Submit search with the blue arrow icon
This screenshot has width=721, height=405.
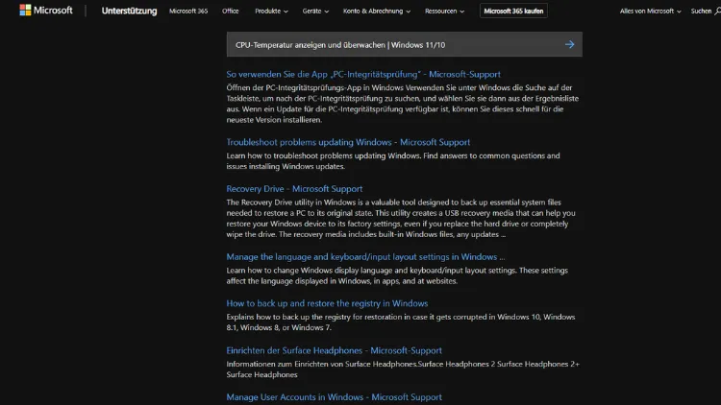570,44
